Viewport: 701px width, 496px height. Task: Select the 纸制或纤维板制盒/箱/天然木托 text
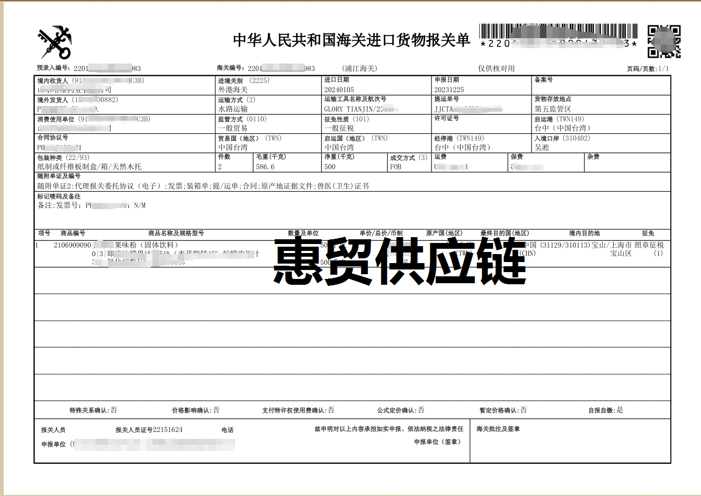coord(89,166)
